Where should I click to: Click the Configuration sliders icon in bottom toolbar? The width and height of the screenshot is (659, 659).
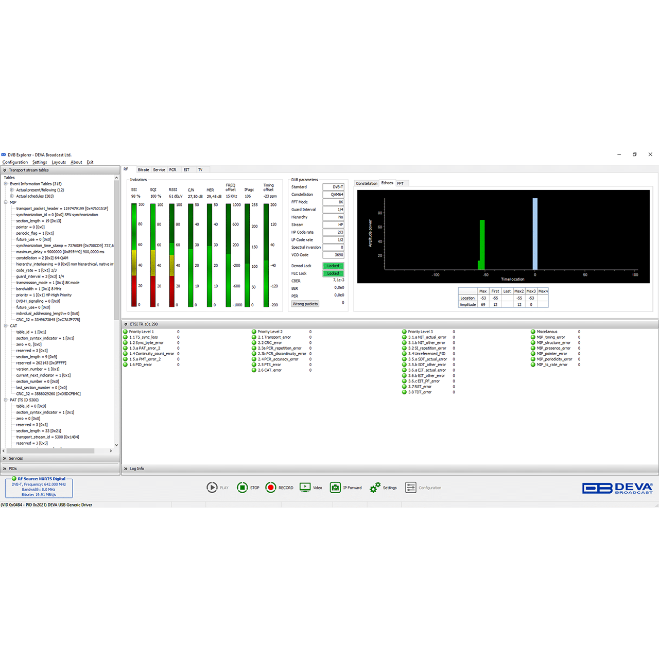(x=410, y=488)
